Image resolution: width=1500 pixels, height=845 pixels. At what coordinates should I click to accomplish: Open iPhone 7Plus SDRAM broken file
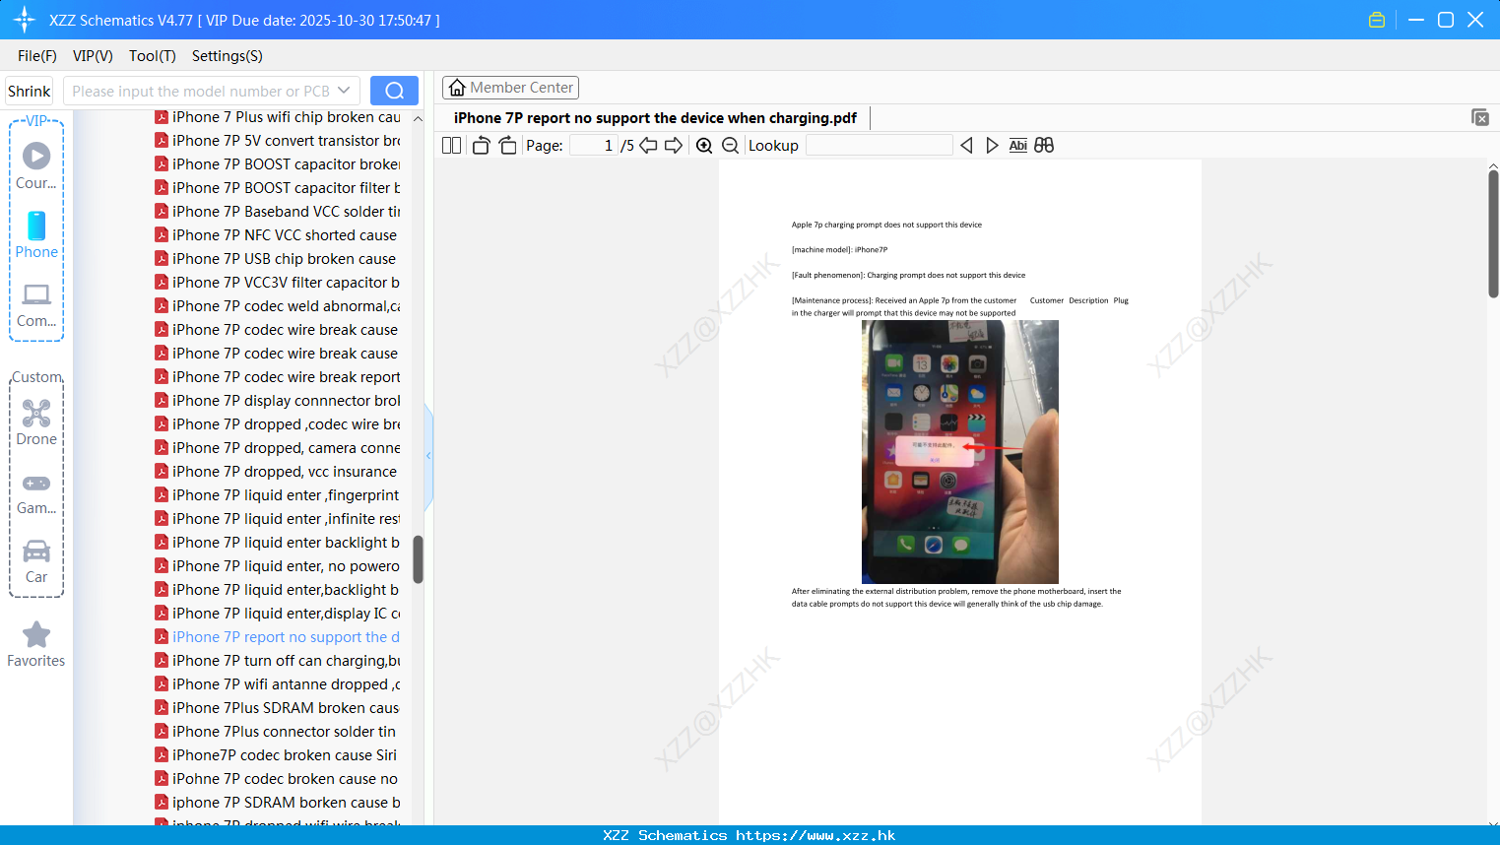[x=278, y=708]
